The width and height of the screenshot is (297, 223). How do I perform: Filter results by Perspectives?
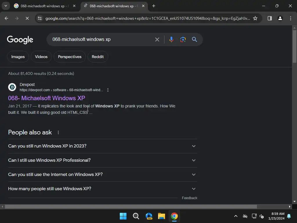pos(70,57)
